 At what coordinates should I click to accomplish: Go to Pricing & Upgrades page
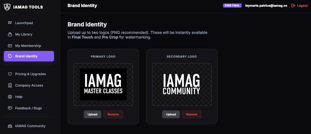30,74
